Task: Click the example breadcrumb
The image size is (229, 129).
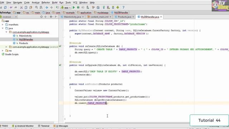Action: [69, 13]
